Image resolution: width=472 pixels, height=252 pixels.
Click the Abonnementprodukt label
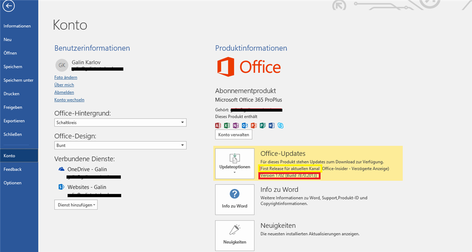pos(245,91)
